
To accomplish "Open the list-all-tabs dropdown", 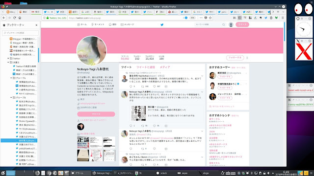I will tap(283, 12).
